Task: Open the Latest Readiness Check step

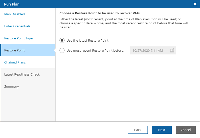Action: 22,75
